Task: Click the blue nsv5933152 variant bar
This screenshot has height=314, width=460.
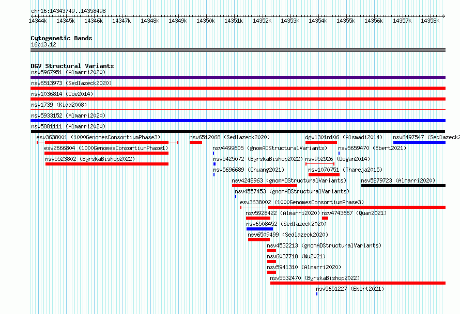Action: (x=238, y=121)
